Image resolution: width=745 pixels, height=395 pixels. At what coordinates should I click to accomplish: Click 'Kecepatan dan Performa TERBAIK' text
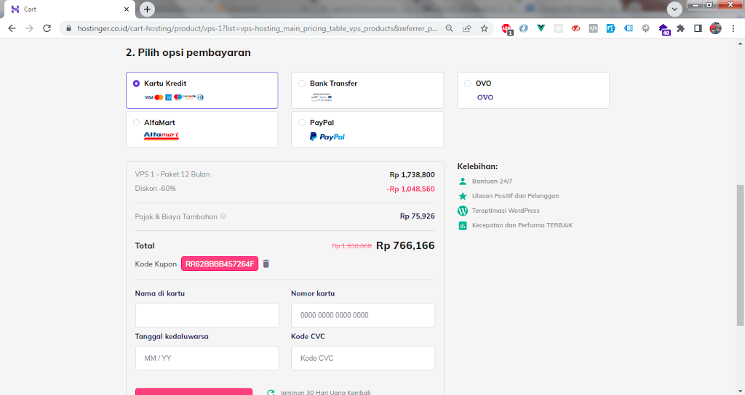click(x=522, y=225)
